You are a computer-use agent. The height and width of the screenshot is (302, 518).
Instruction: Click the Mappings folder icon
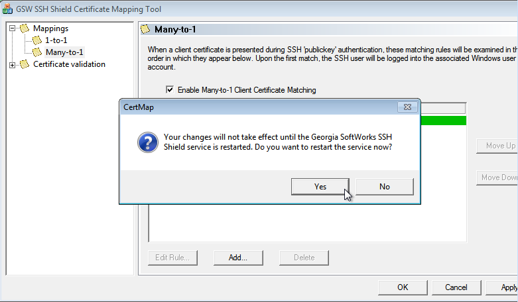point(25,28)
